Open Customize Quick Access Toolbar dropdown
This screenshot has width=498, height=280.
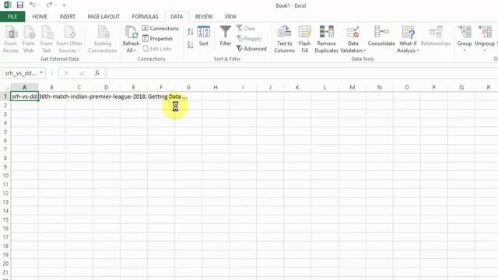64,5
